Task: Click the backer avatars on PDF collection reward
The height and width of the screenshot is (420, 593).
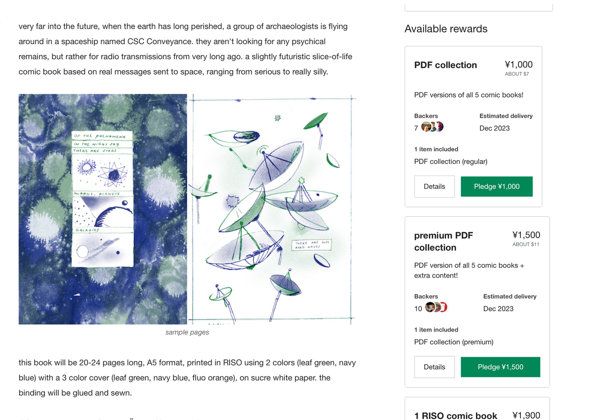Action: [432, 127]
